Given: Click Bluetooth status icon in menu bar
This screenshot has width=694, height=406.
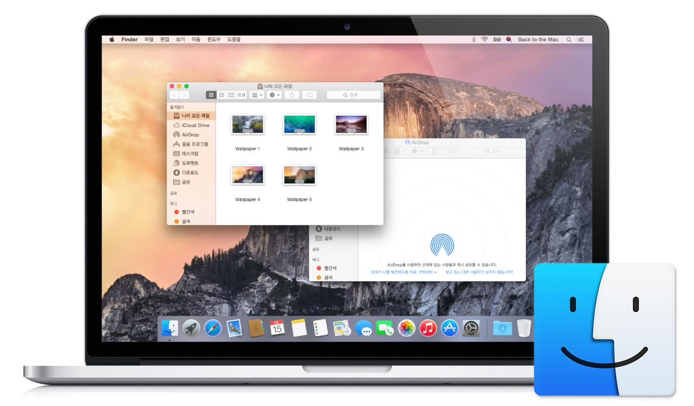Looking at the screenshot, I should pyautogui.click(x=474, y=40).
